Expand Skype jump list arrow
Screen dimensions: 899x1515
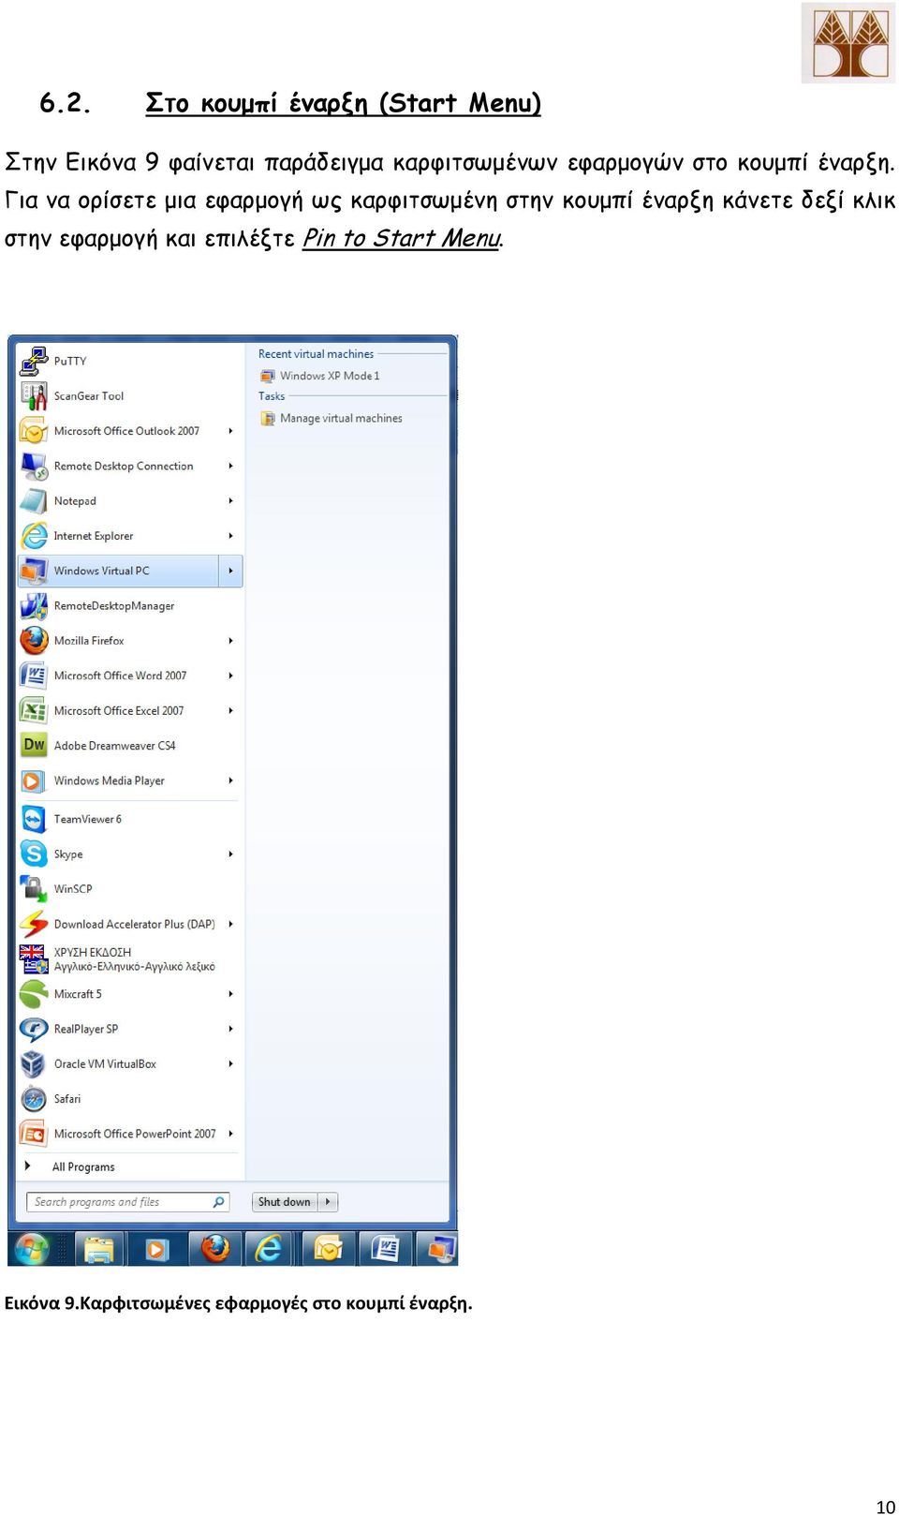tap(230, 854)
